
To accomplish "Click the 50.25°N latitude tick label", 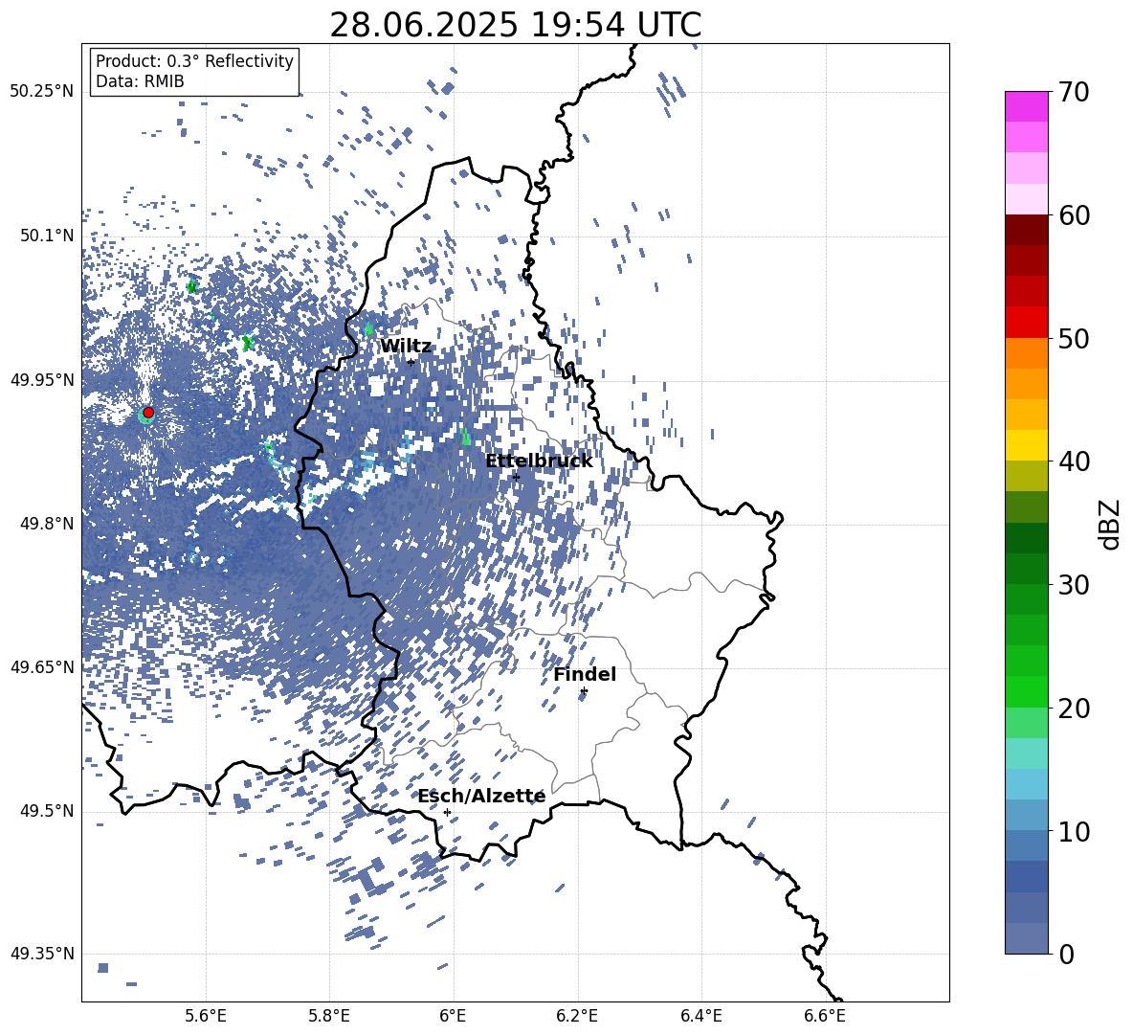I will (x=42, y=92).
